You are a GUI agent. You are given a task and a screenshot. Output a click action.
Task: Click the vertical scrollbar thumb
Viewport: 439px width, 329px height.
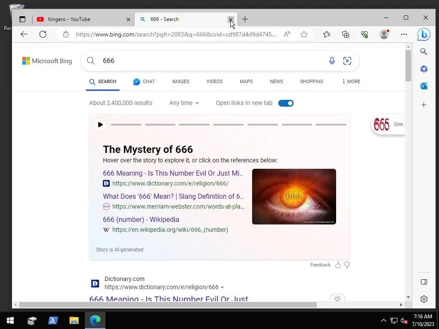pos(408,66)
